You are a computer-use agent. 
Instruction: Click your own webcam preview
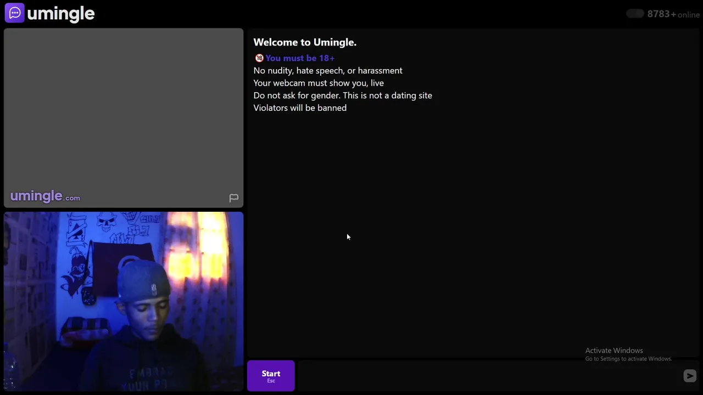(124, 301)
